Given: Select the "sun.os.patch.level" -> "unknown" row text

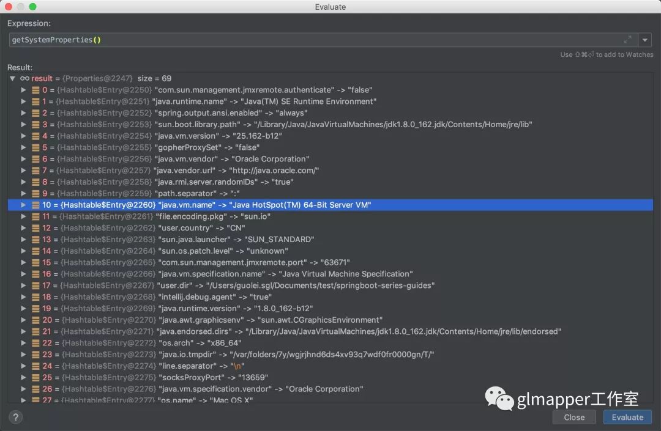Looking at the screenshot, I should coord(223,251).
